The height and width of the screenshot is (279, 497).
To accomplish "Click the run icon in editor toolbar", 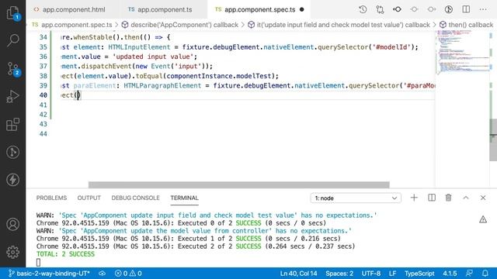I will [x=449, y=9].
